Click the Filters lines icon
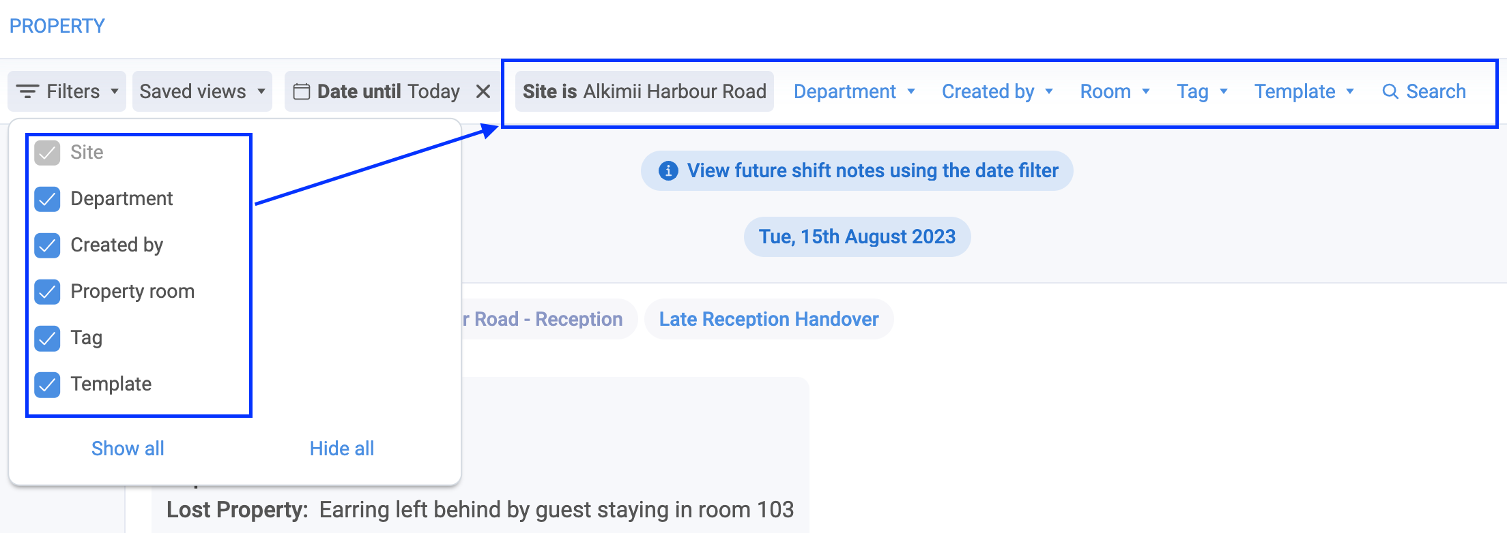The width and height of the screenshot is (1507, 533). 27,91
